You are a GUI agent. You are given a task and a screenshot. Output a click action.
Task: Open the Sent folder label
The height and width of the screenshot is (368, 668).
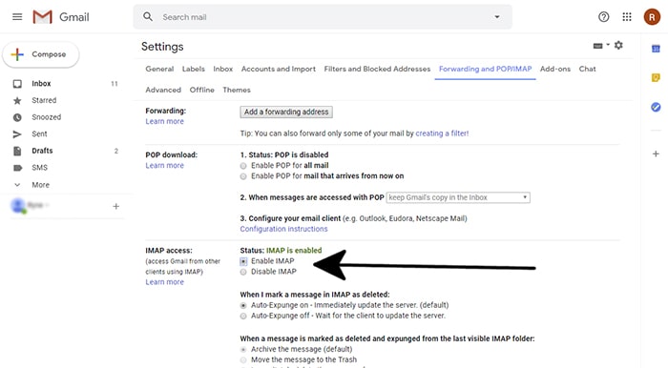[39, 134]
